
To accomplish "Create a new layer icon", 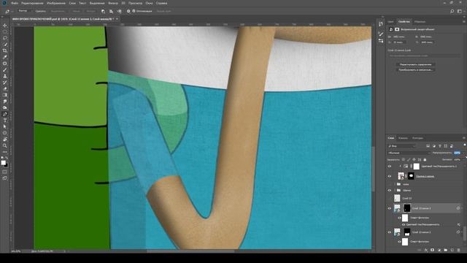I will pos(452,250).
